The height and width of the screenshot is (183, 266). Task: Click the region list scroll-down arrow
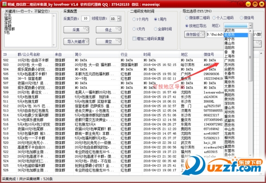coord(250,155)
